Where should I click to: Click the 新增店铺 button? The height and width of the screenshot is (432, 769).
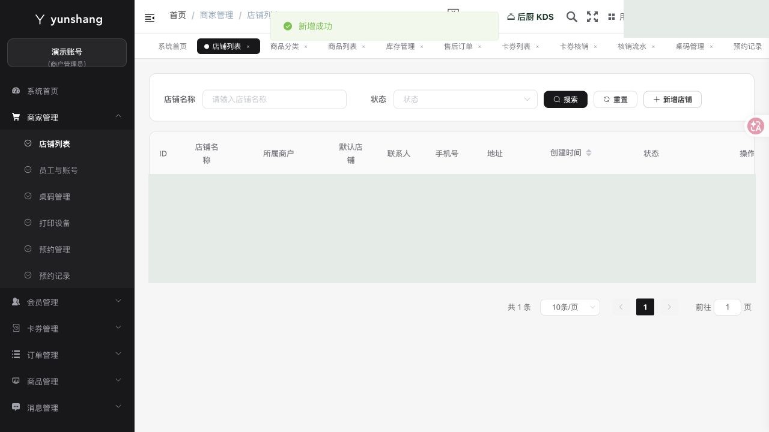(x=672, y=99)
